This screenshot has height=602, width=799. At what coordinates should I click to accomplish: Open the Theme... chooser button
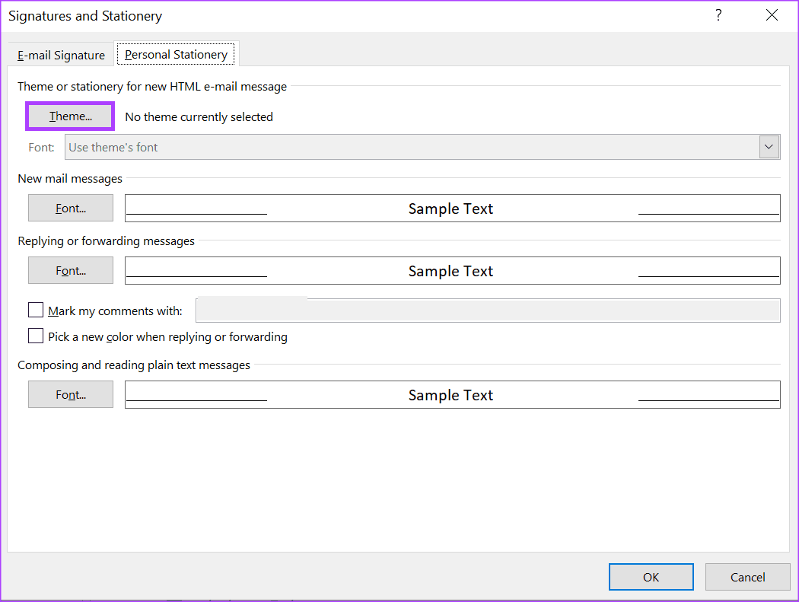click(x=70, y=116)
